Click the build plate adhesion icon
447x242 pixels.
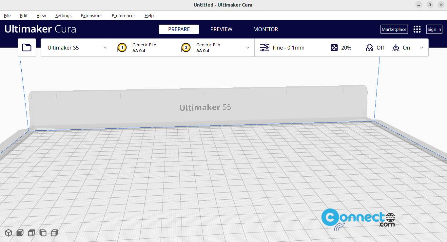[396, 48]
